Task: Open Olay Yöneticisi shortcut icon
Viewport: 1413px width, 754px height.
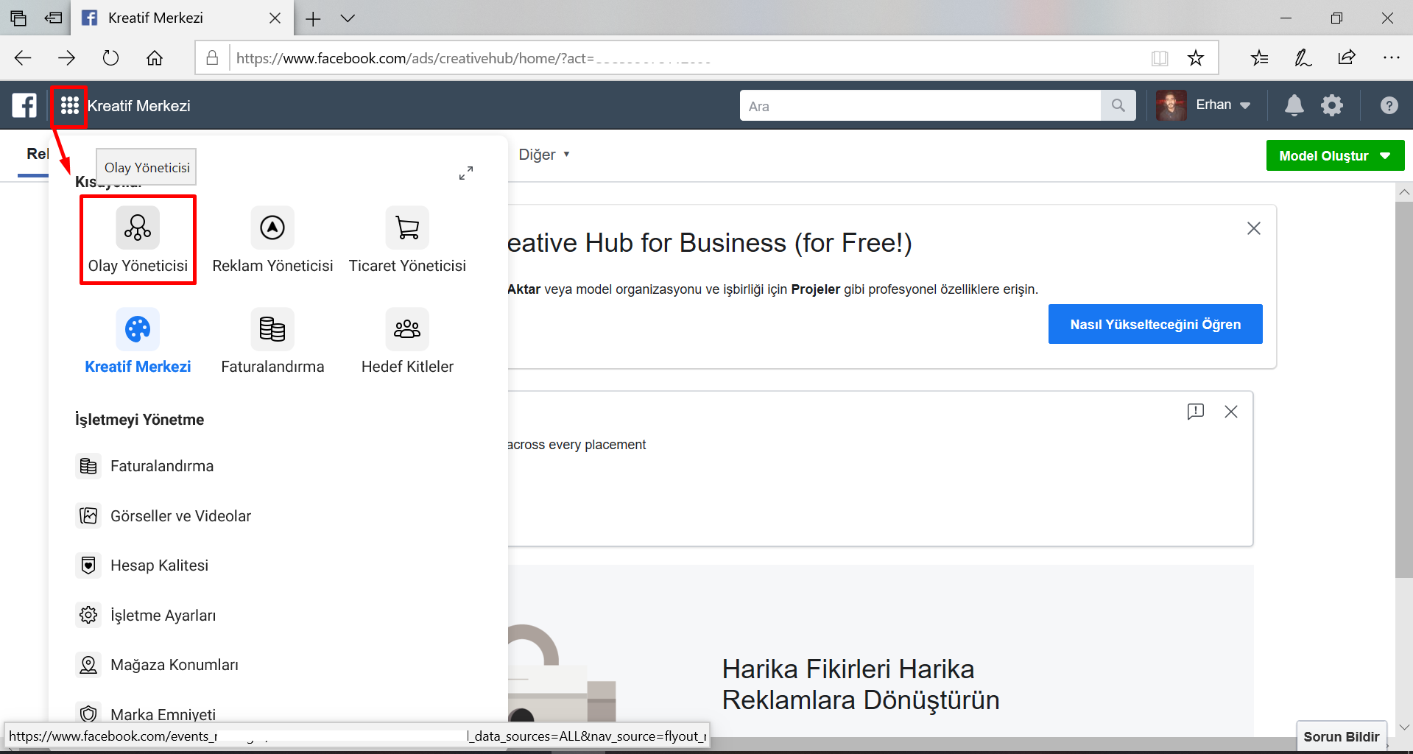Action: click(138, 228)
